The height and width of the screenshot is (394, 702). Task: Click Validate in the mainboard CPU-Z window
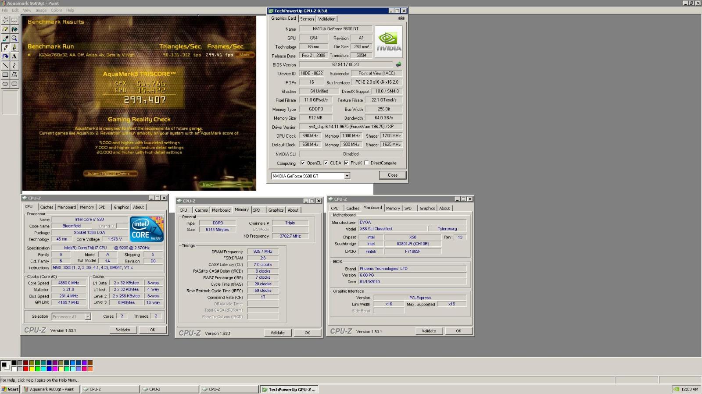tap(429, 331)
